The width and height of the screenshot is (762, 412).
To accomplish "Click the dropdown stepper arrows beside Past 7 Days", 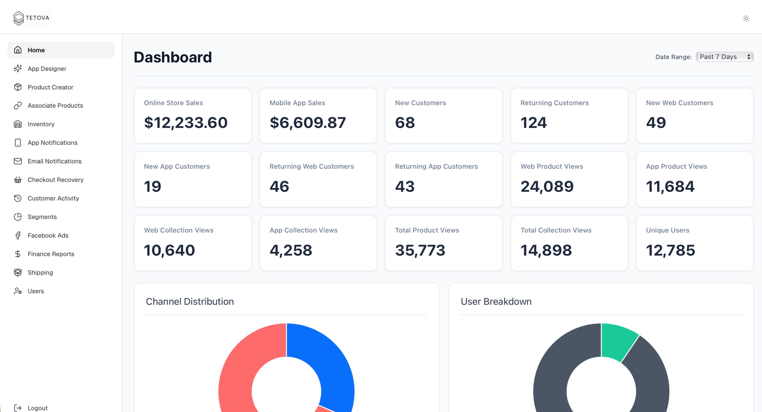I will (749, 57).
